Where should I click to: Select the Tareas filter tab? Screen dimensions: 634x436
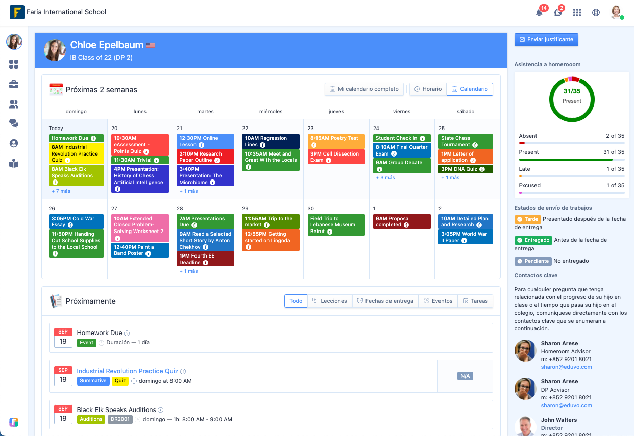[x=475, y=301]
